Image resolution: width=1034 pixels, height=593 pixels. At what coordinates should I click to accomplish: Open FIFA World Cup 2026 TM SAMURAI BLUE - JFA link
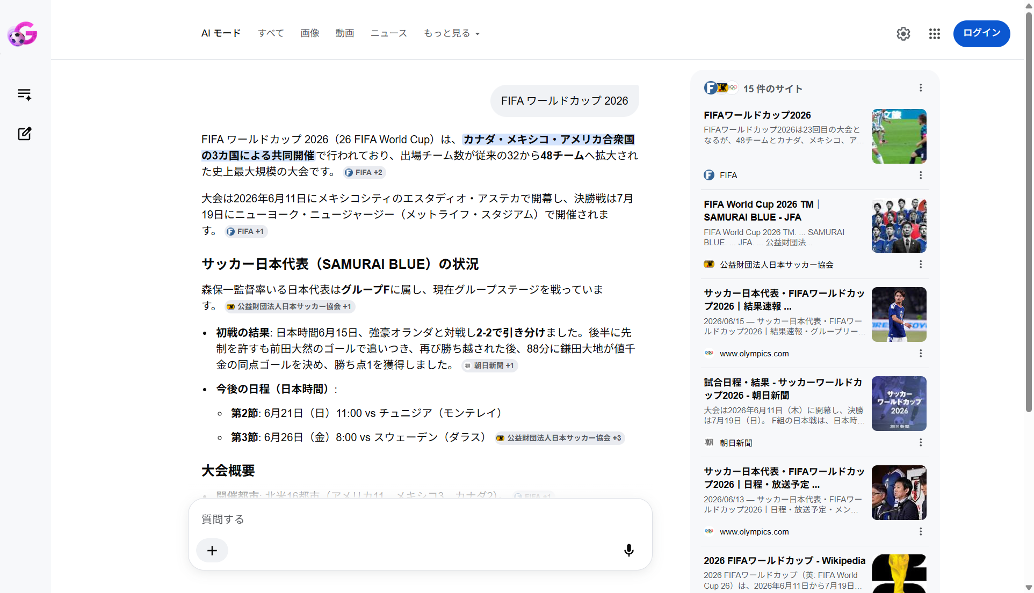762,211
